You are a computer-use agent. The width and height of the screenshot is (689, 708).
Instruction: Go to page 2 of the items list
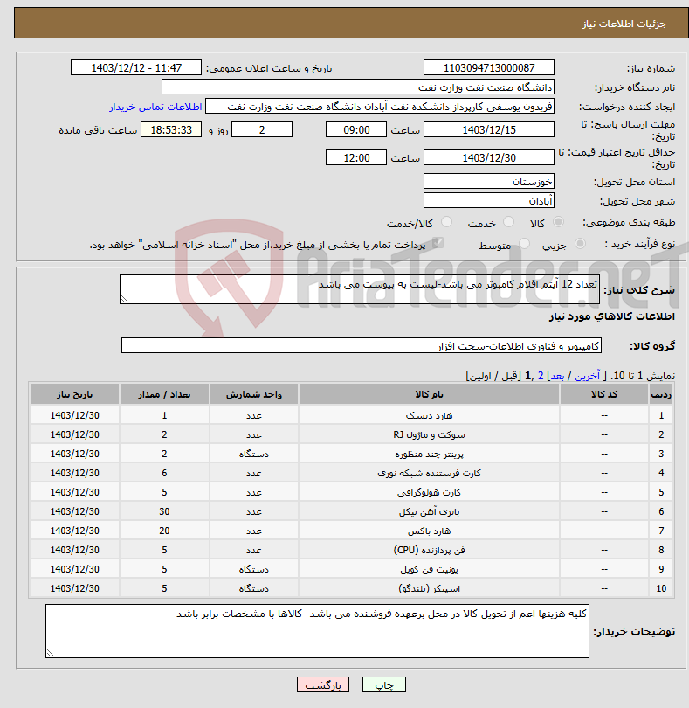coord(541,376)
